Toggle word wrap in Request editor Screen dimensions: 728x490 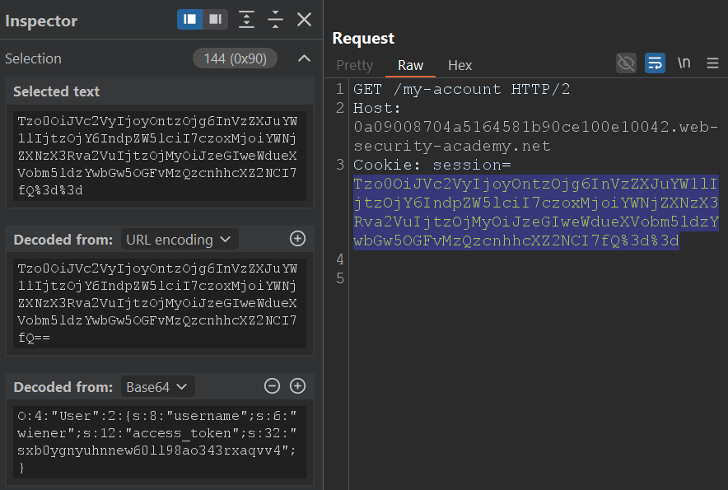point(655,63)
